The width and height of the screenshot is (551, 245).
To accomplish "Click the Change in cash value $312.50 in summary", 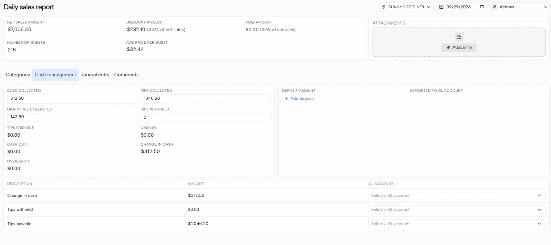I will click(150, 151).
